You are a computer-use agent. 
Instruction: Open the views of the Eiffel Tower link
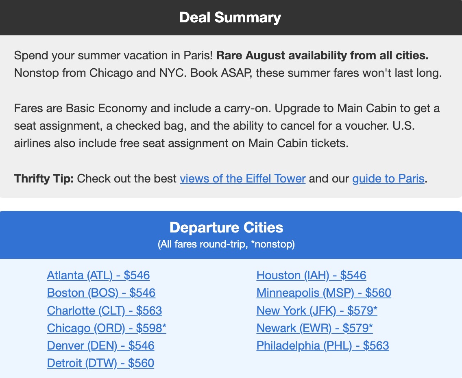coord(242,178)
